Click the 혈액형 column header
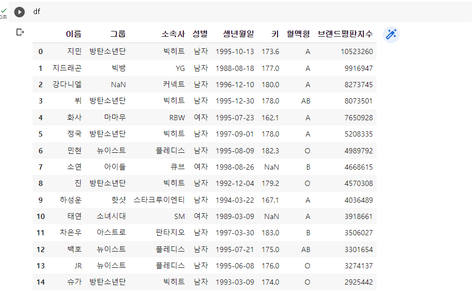Screen dimensions: 475x292 pos(299,34)
